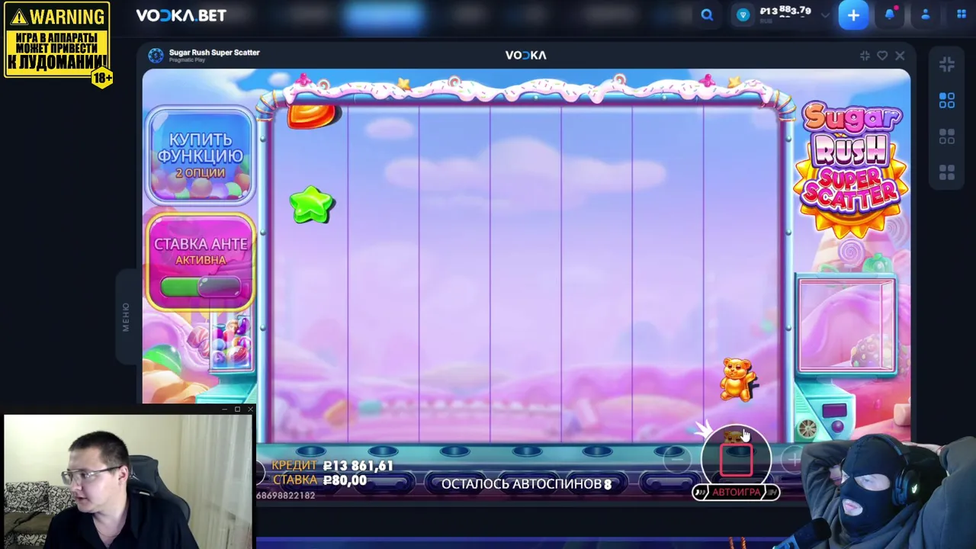This screenshot has height=549, width=976.
Task: Add game to favorites with heart icon
Action: [882, 56]
